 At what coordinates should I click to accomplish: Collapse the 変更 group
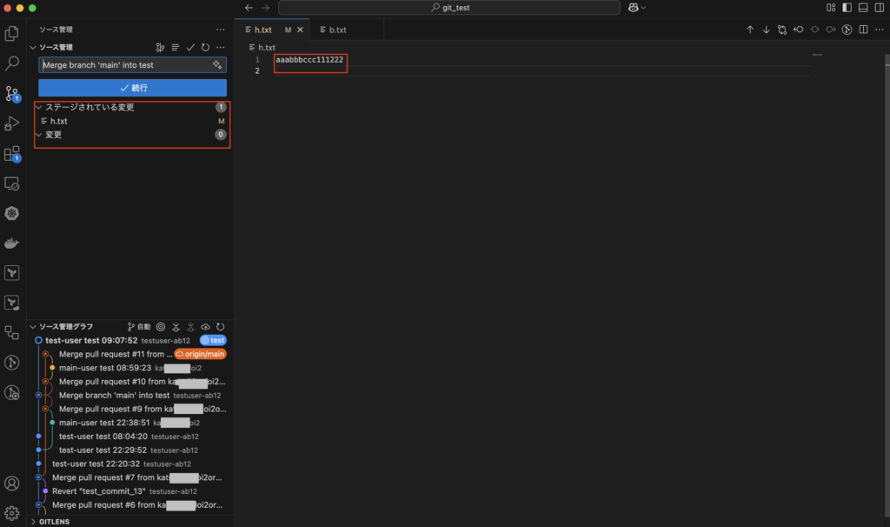click(38, 135)
